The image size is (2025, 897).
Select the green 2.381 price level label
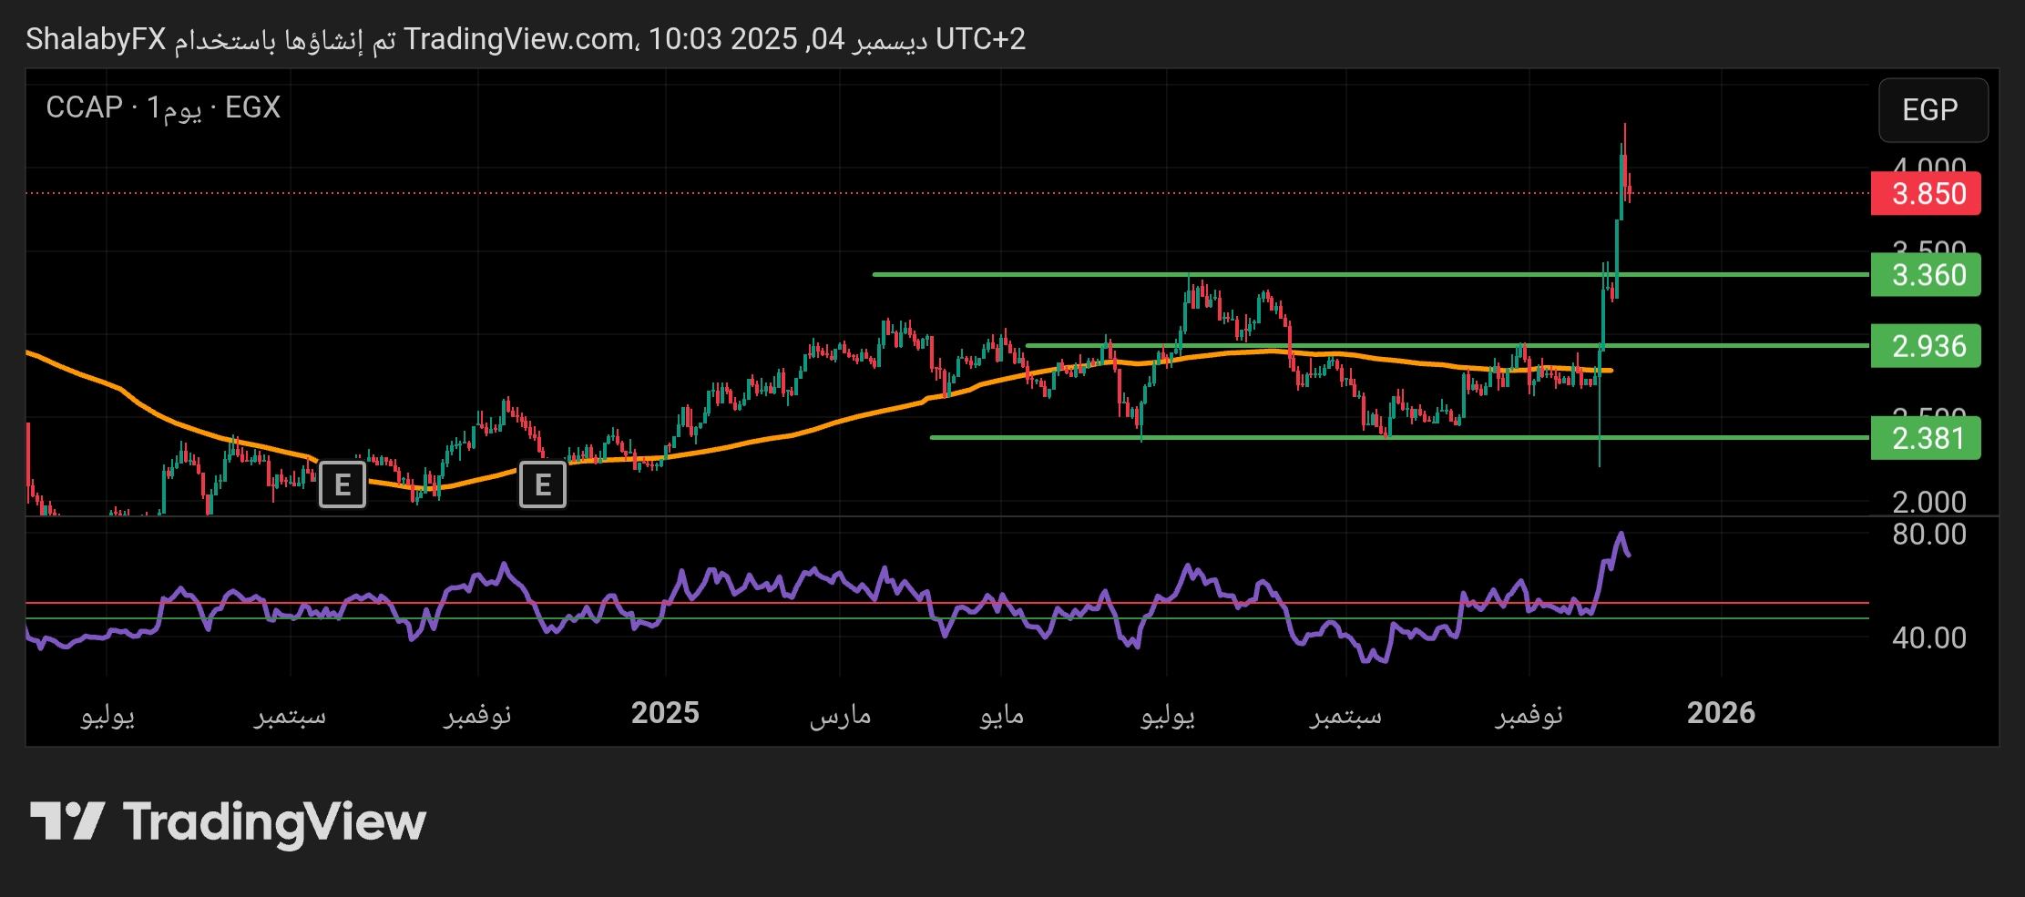[1926, 438]
